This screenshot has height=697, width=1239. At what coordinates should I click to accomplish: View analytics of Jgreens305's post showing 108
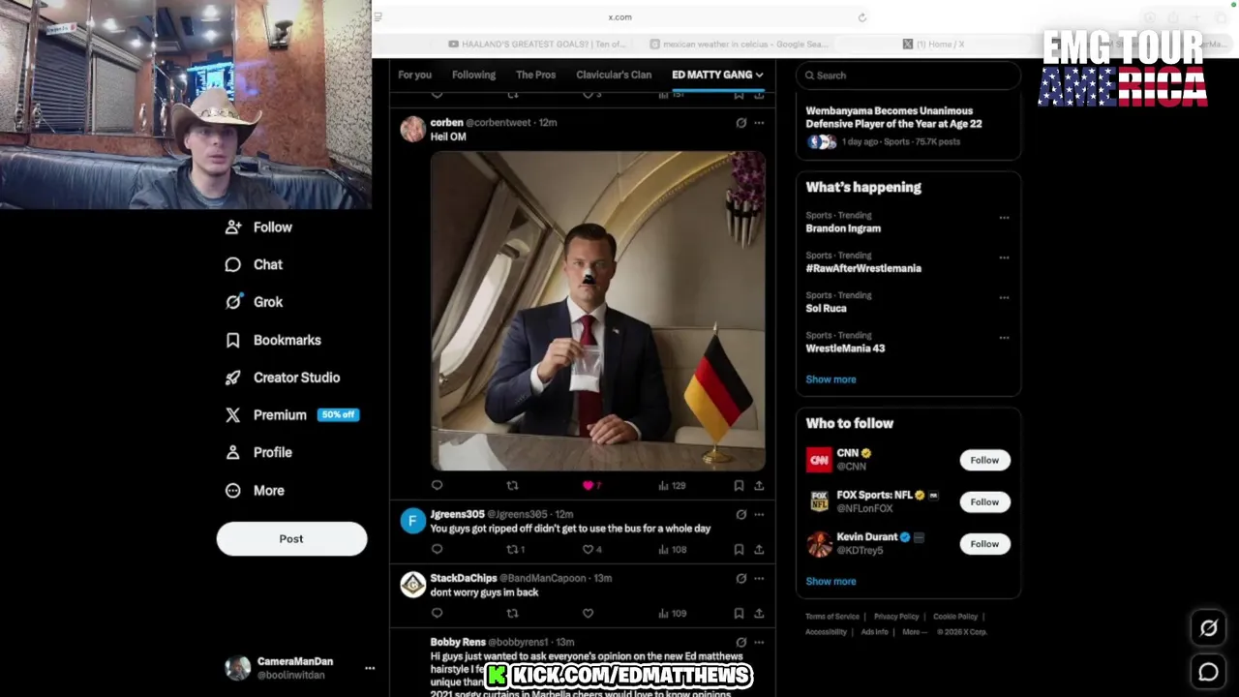[x=672, y=549]
